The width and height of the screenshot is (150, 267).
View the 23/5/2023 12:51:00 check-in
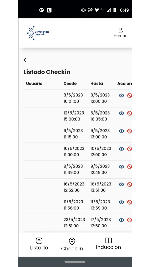pyautogui.click(x=121, y=220)
